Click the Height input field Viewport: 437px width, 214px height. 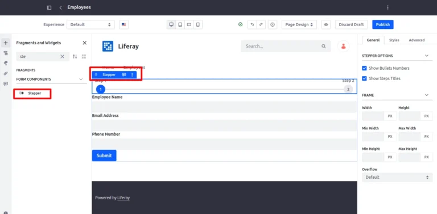[x=410, y=116]
